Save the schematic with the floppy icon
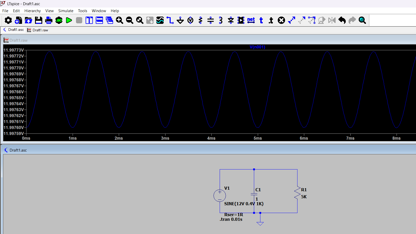Screen dimensions: 416x234 [x=39, y=20]
